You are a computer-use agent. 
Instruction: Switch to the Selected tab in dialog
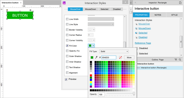(x=104, y=9)
